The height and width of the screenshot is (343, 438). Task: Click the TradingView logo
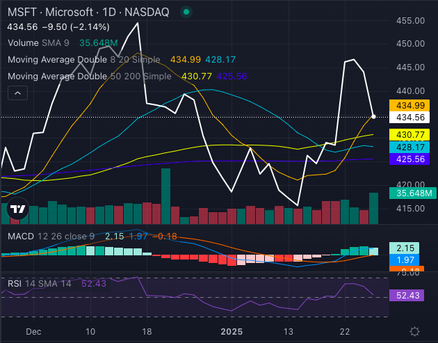coord(17,209)
